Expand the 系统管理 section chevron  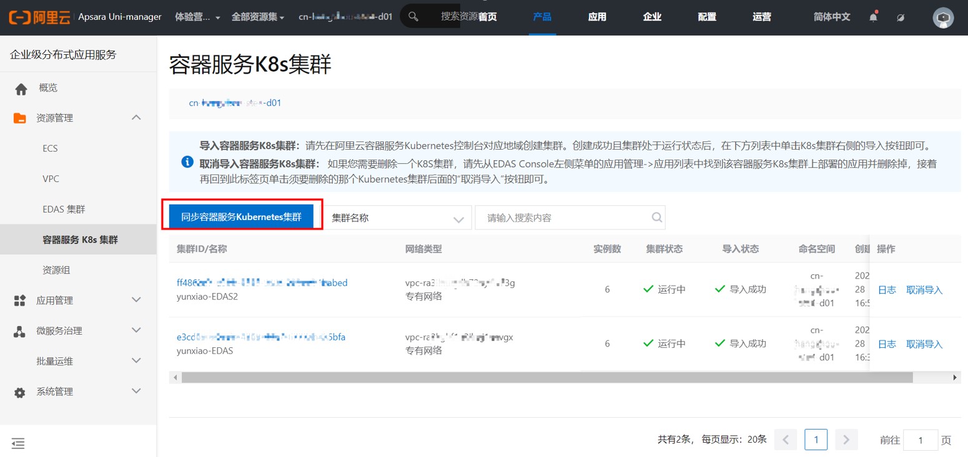pyautogui.click(x=136, y=392)
